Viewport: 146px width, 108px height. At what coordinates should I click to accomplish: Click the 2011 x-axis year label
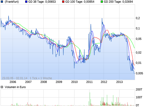[x=89, y=82]
